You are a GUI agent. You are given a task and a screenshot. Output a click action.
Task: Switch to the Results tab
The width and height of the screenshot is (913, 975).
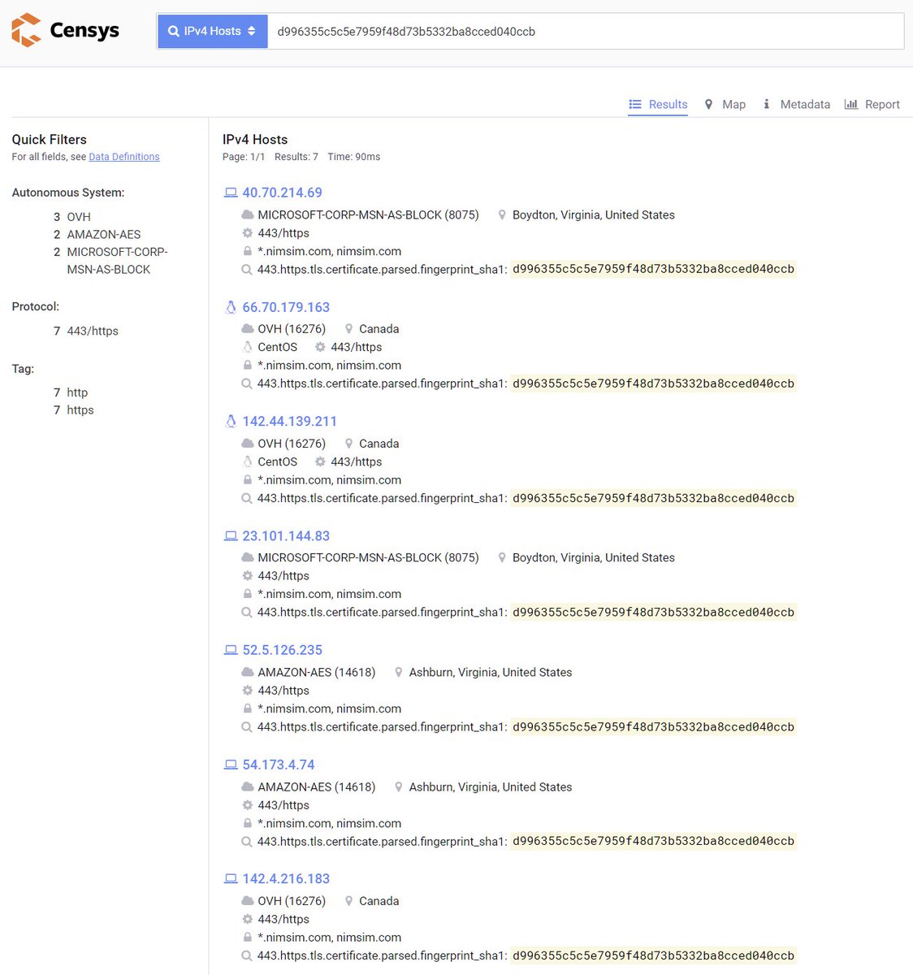click(x=658, y=105)
